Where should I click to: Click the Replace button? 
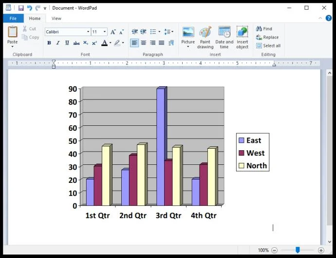[267, 38]
